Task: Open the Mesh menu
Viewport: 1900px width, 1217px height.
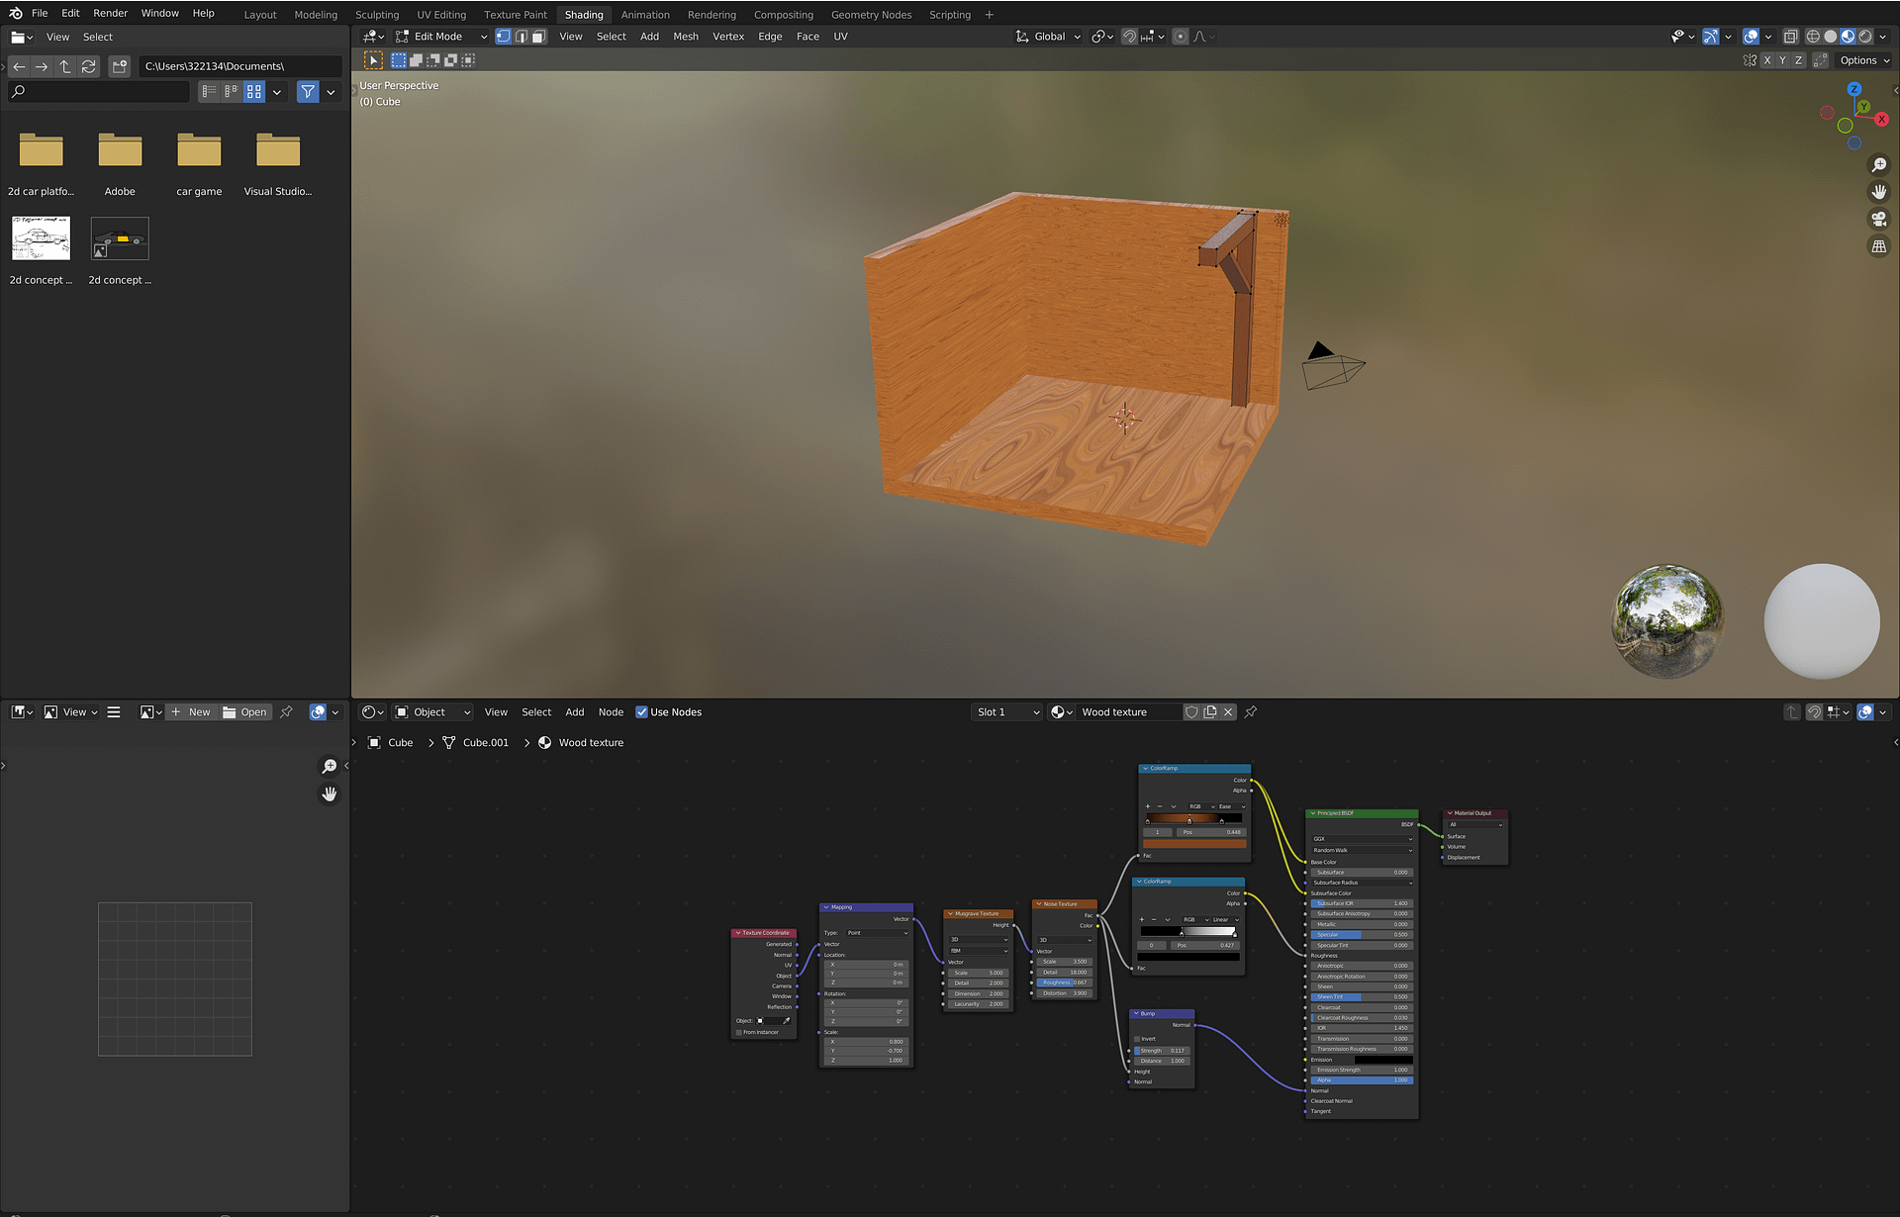Action: 685,37
